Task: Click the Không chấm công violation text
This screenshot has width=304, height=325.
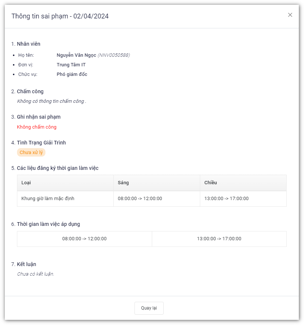Action: (37, 127)
